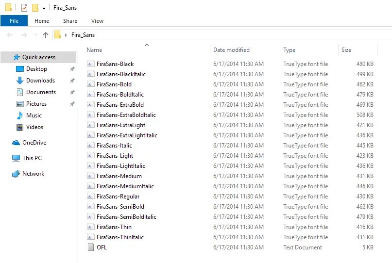Click the Fira_Sans address bar path
Screen dimensions: 392x263
click(83, 35)
